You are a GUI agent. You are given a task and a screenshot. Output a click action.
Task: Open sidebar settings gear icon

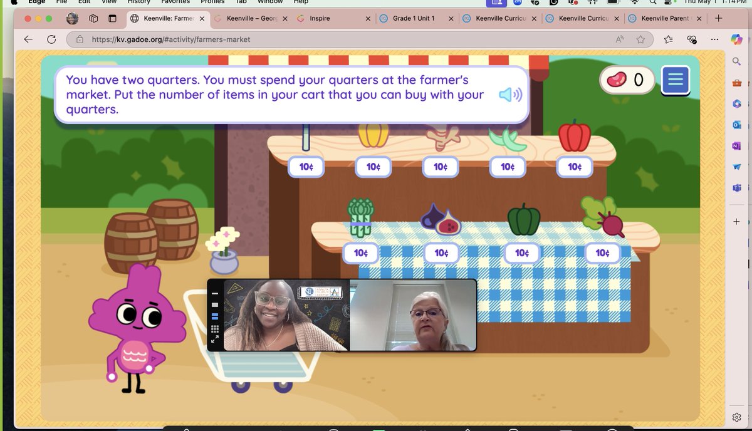(736, 417)
